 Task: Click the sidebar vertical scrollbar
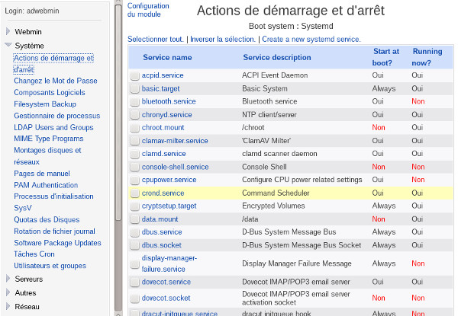118,114
